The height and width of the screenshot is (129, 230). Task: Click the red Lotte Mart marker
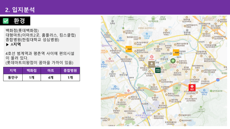(192, 87)
